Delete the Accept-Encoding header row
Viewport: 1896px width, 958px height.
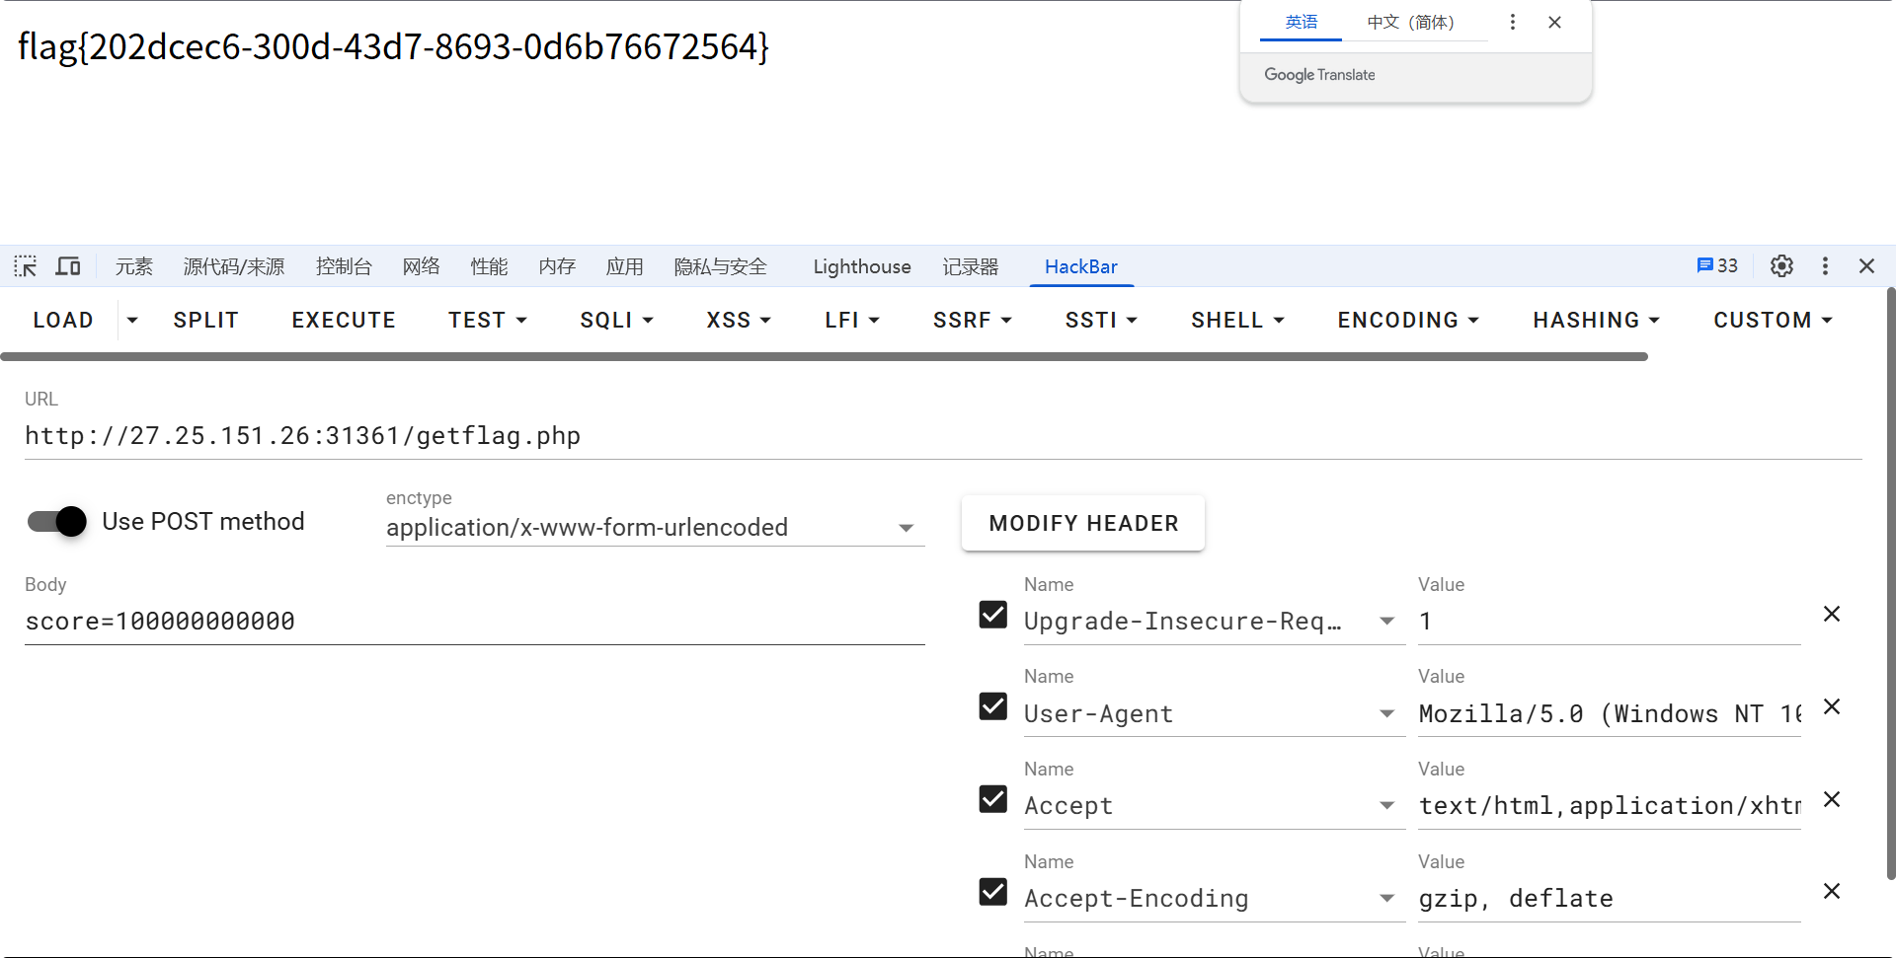[1831, 891]
